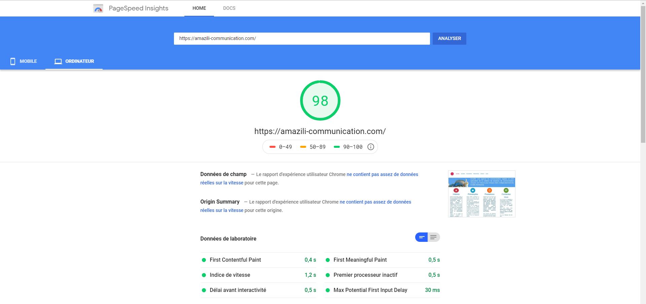This screenshot has height=304, width=646.
Task: Switch to the MOBILE tab
Action: (x=23, y=61)
